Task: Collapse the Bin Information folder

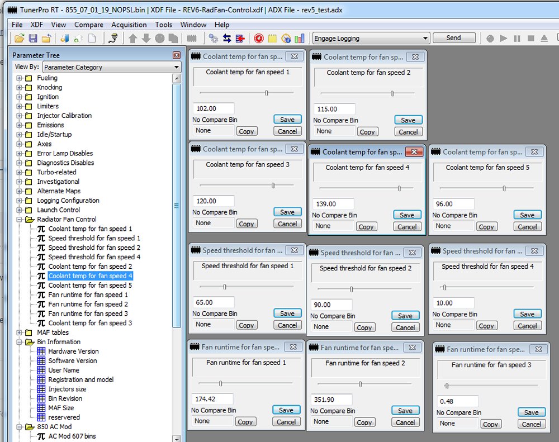Action: tap(19, 342)
